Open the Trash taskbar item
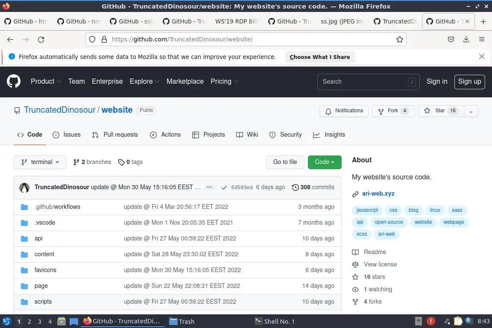This screenshot has width=492, height=328. (x=182, y=322)
